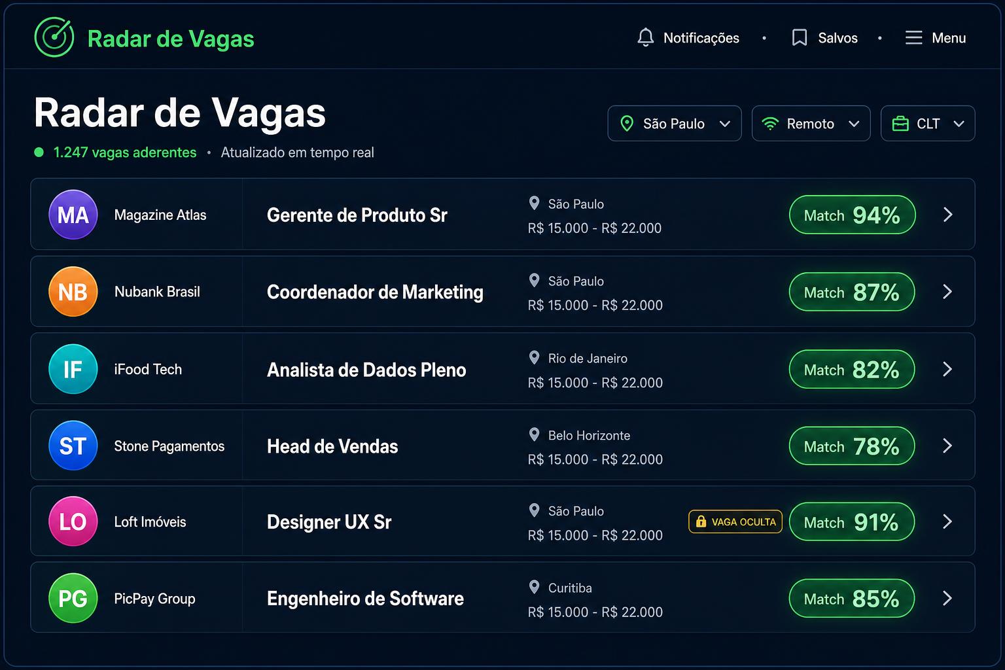Click the iFood Tech IF avatar
This screenshot has height=670, width=1005.
pyautogui.click(x=73, y=369)
